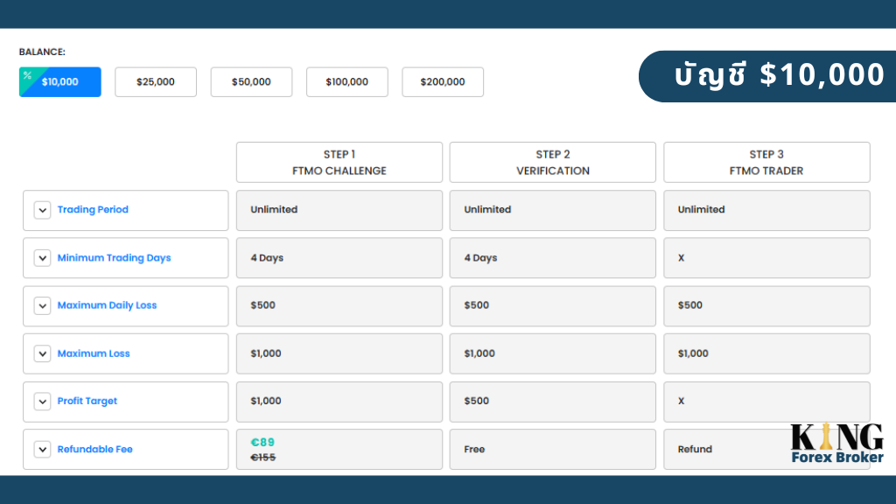896x504 pixels.
Task: Expand the Refundable Fee chevron
Action: coord(42,449)
